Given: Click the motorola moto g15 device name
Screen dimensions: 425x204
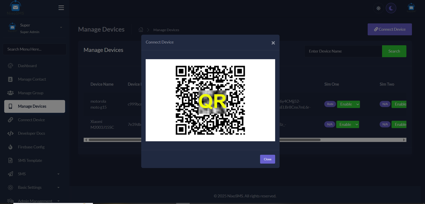Looking at the screenshot, I should pyautogui.click(x=99, y=104).
